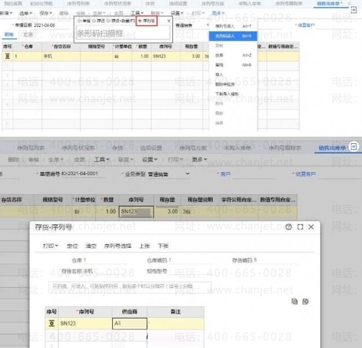Click 序列号选择 button in serial dialog
This screenshot has height=348, width=362.
coord(118,246)
